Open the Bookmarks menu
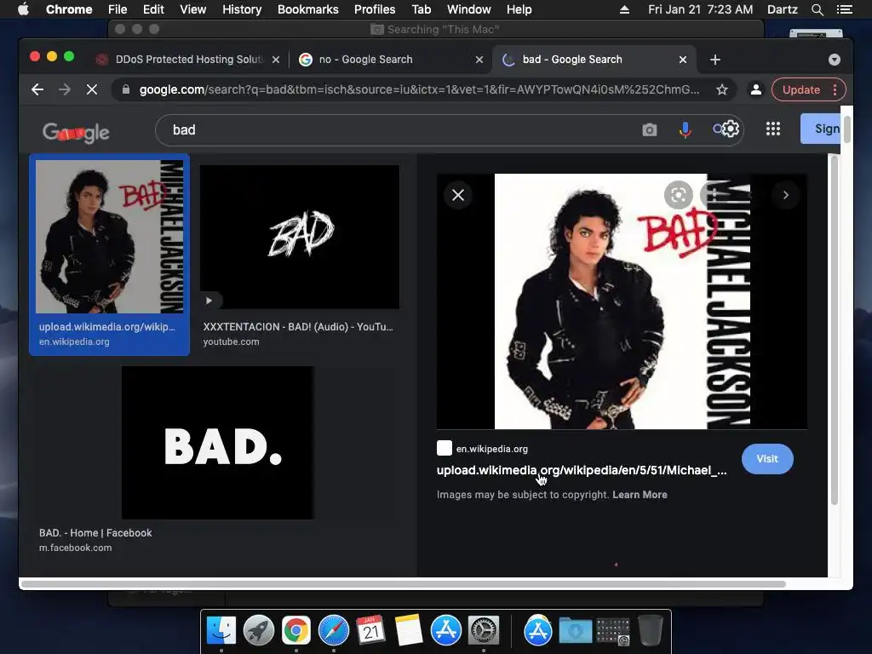 pyautogui.click(x=308, y=9)
